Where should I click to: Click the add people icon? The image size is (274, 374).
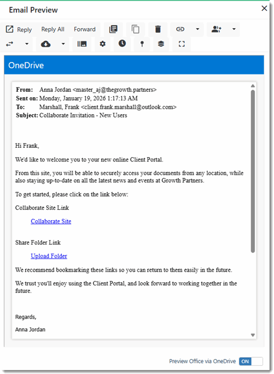[216, 29]
